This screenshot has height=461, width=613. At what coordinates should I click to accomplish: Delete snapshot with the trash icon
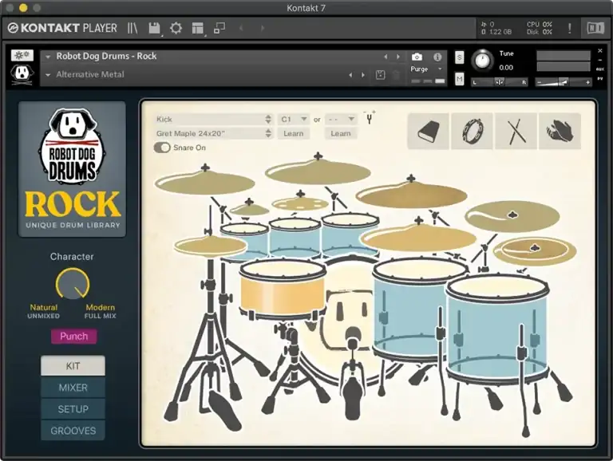[x=396, y=75]
